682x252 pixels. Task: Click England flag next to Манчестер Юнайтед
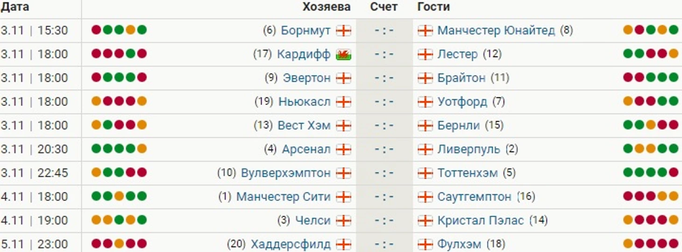point(425,31)
